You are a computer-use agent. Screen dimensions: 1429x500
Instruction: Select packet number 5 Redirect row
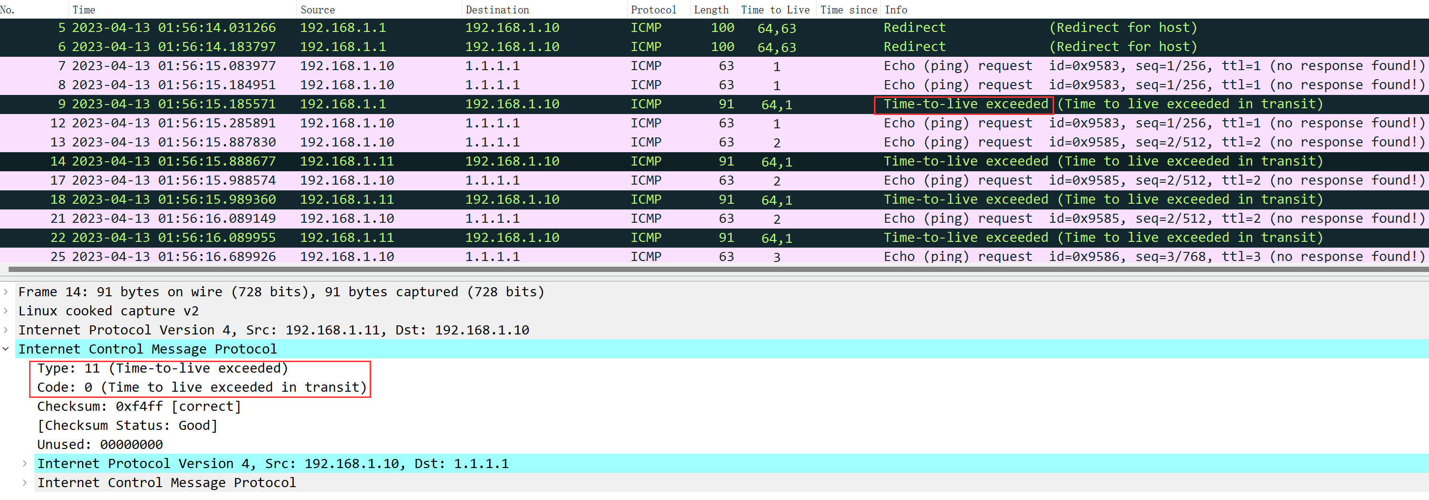[x=714, y=28]
